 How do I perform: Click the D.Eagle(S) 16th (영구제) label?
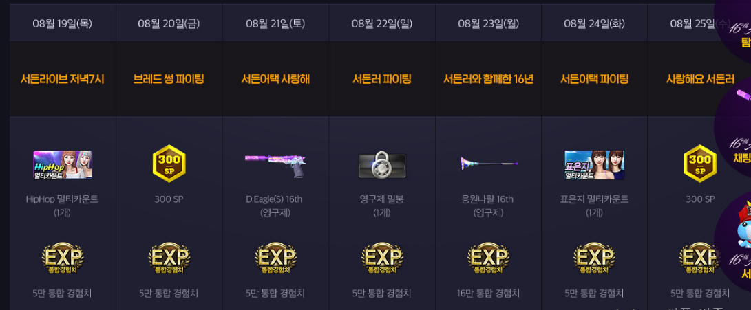tap(275, 206)
